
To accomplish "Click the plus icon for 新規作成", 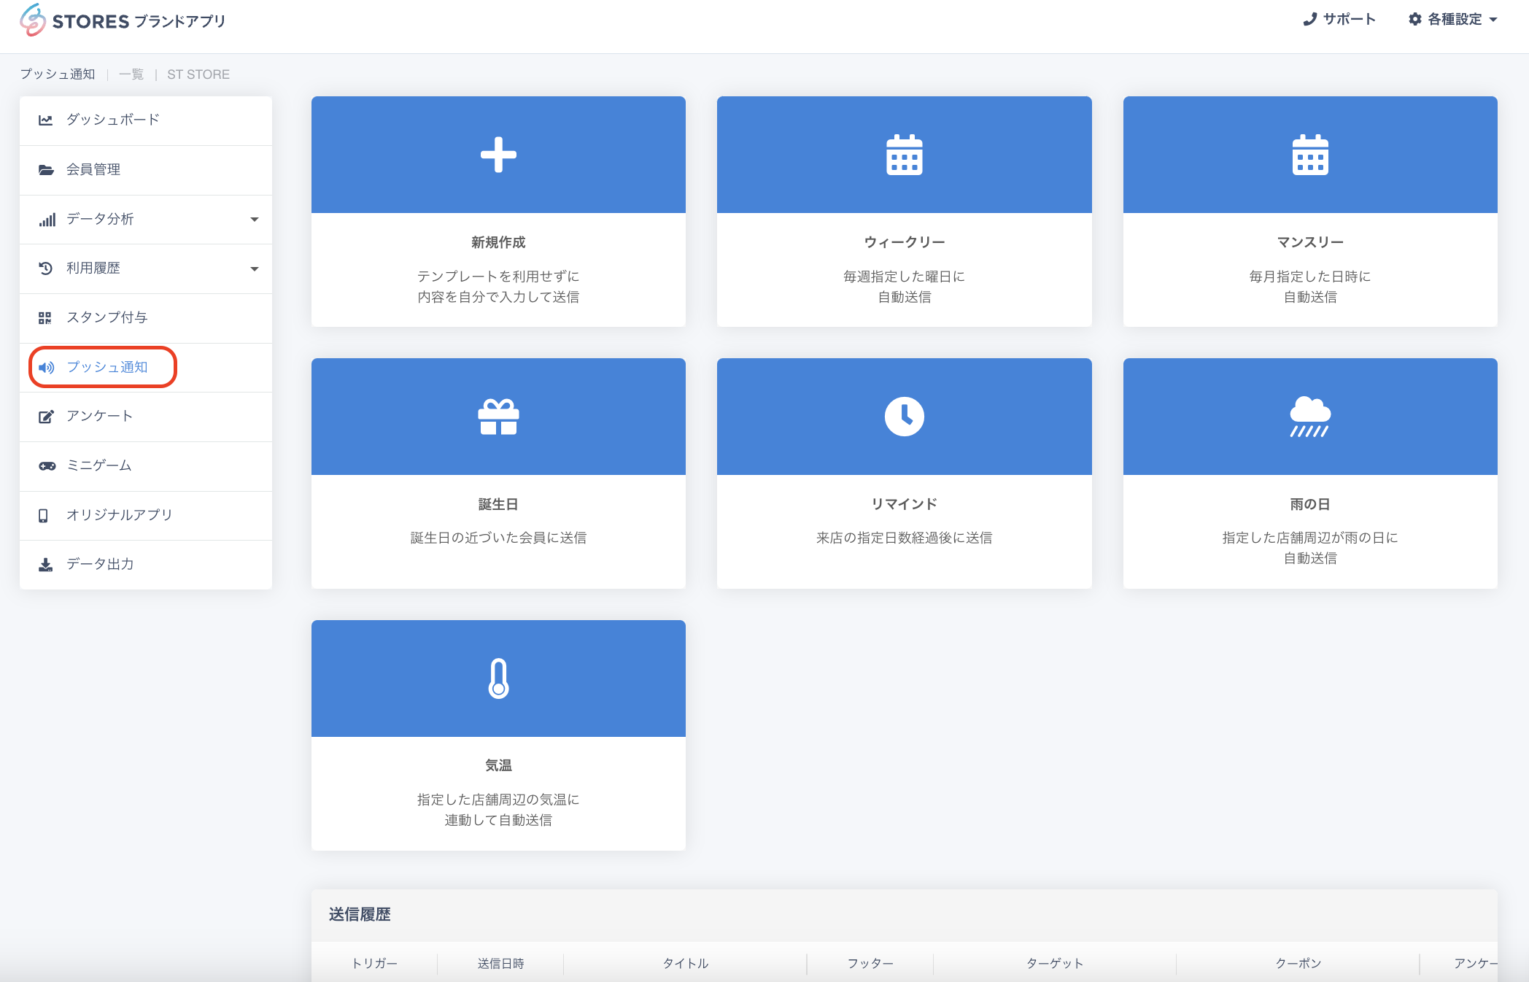I will (498, 155).
